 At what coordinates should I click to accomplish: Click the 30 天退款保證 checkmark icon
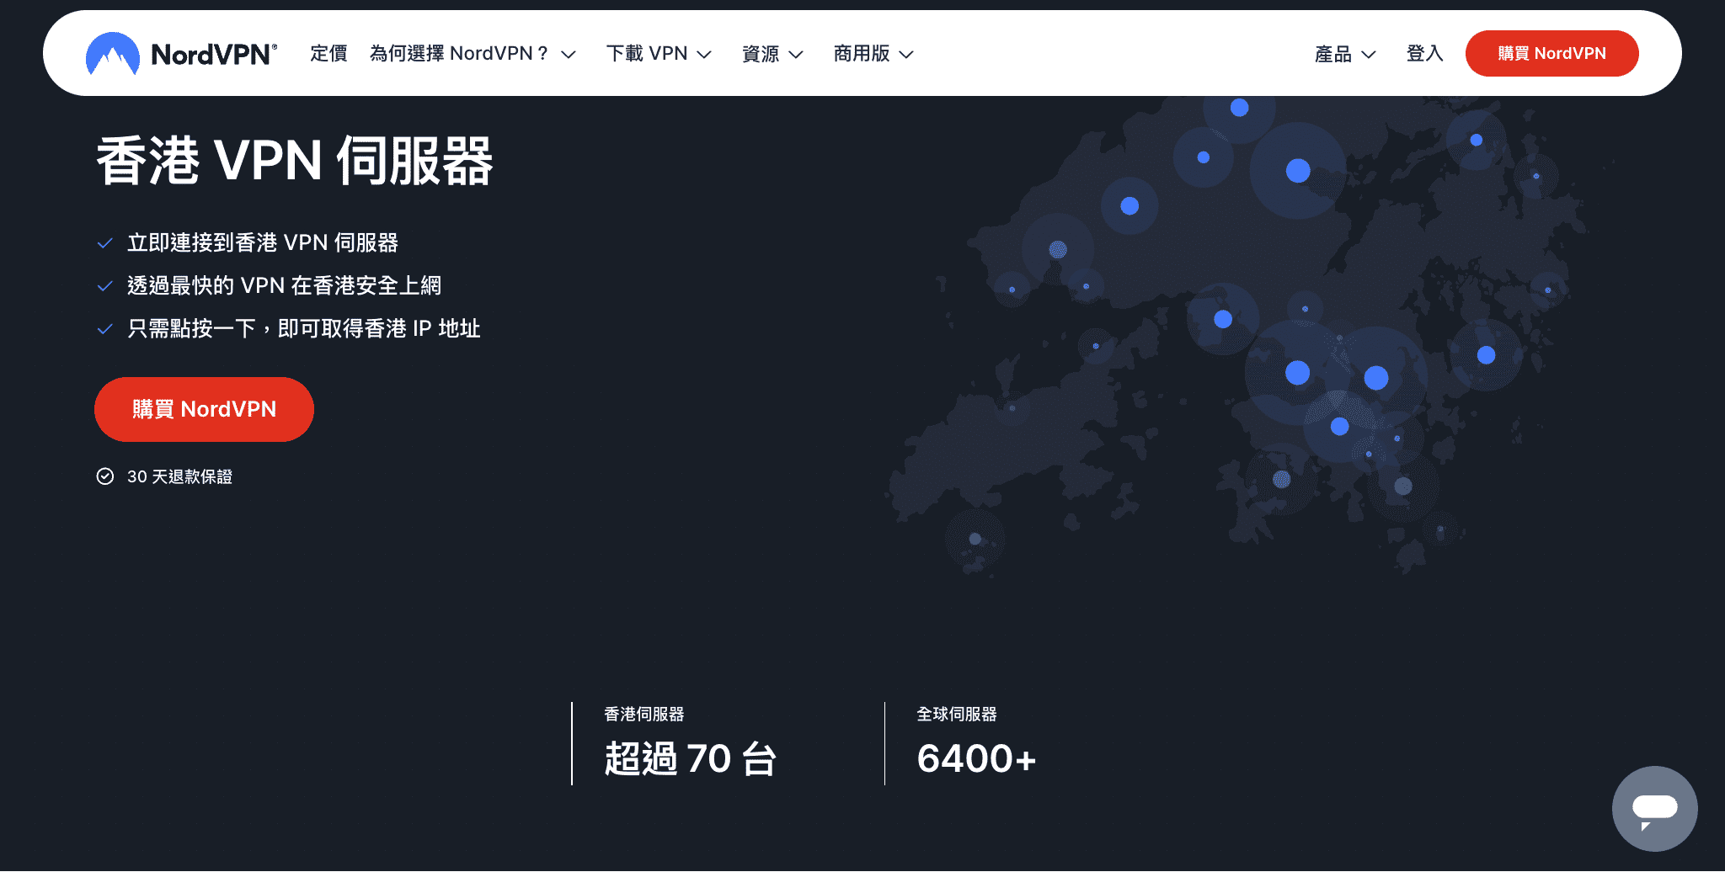[104, 476]
